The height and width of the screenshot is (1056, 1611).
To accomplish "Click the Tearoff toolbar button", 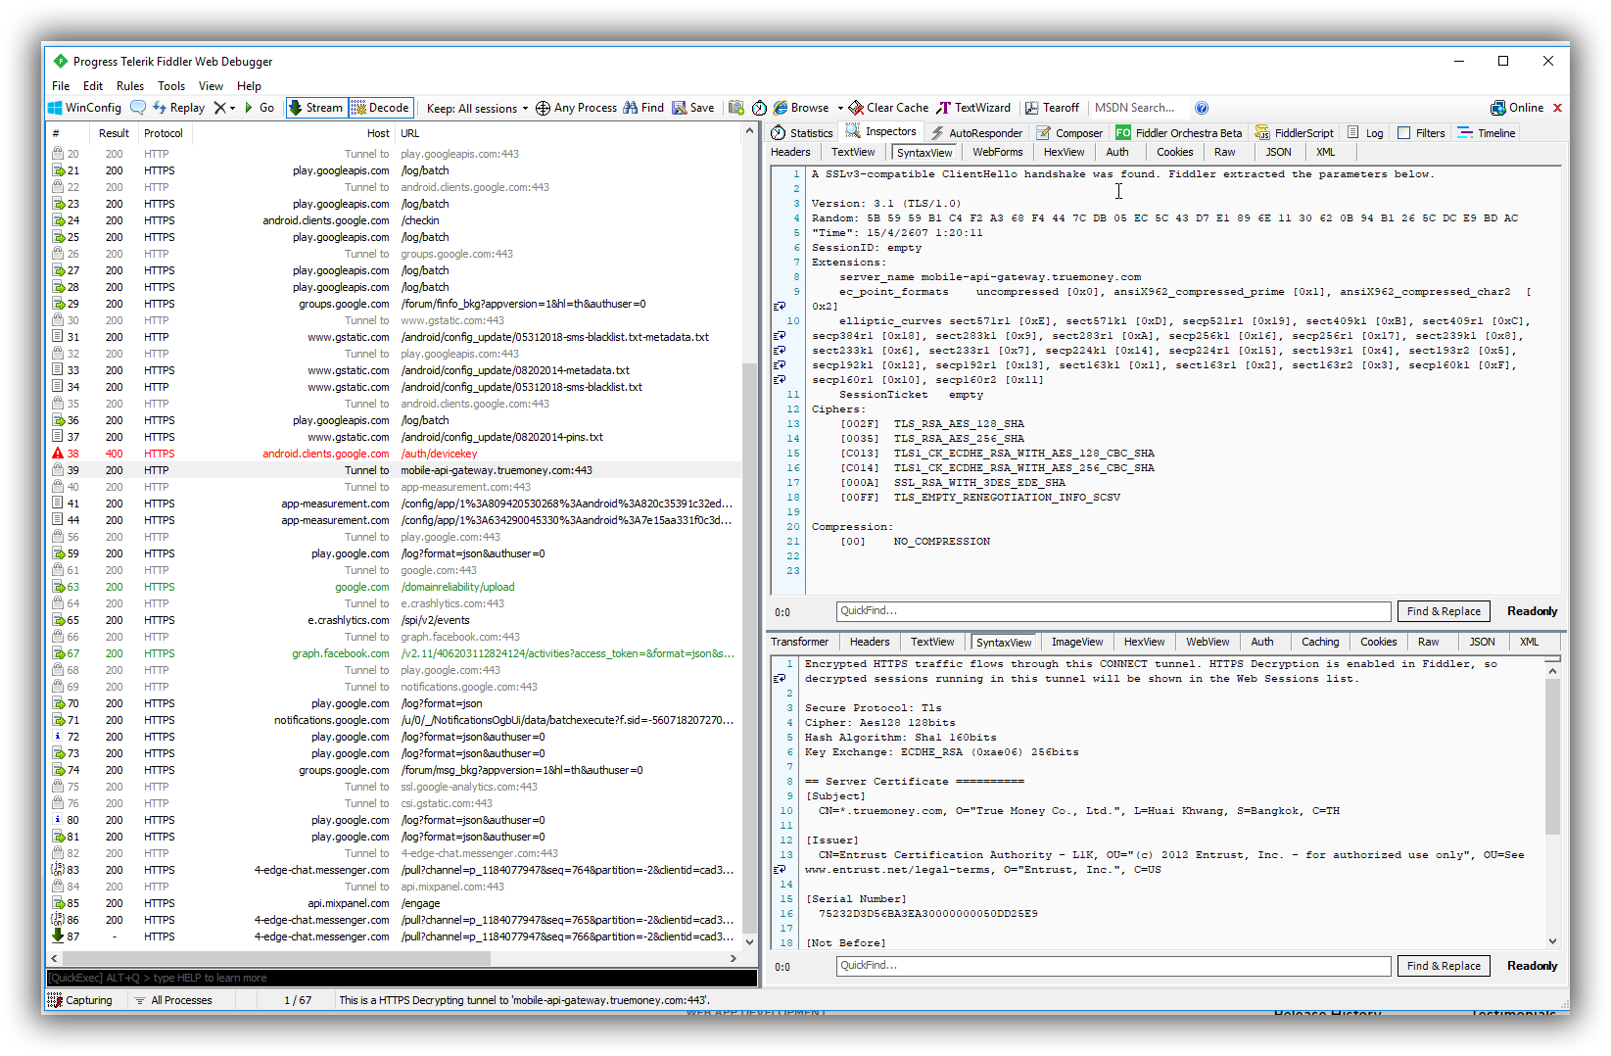I will tap(1052, 108).
